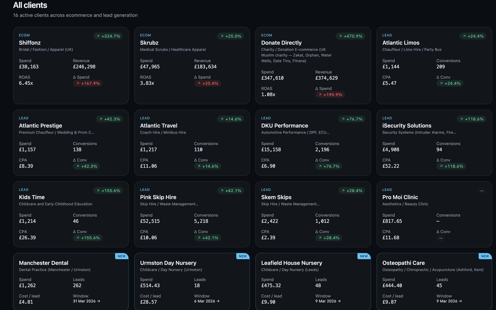Click the +25.0% trend badge on Skrubz
This screenshot has width=496, height=310.
(x=231, y=36)
